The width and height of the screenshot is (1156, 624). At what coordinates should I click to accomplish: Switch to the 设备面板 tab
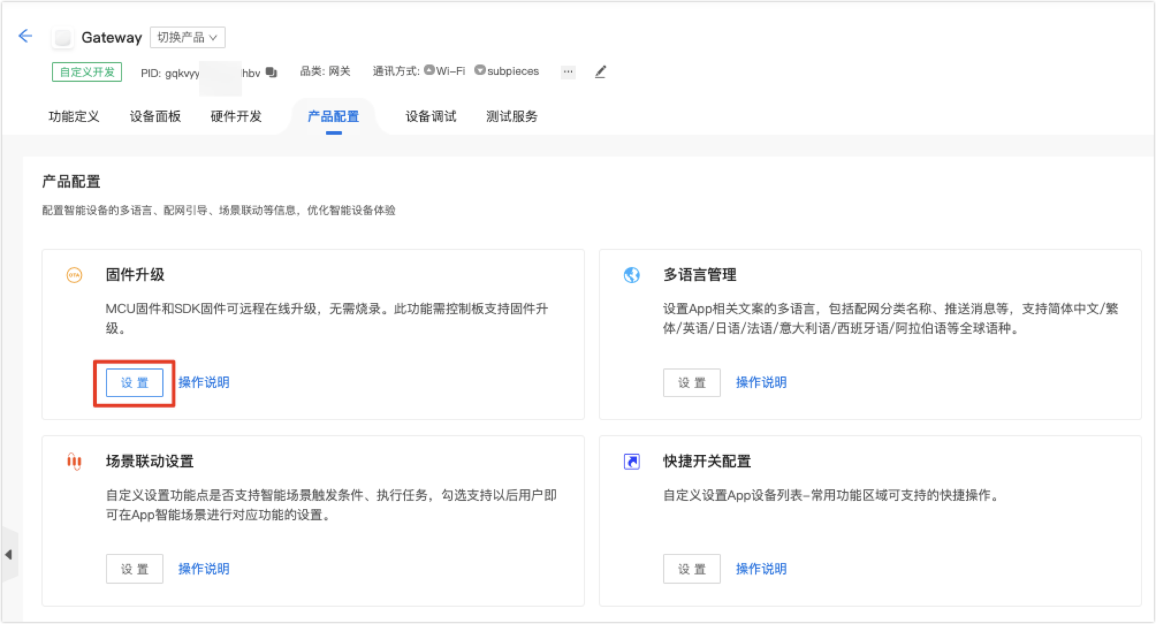[x=155, y=116]
